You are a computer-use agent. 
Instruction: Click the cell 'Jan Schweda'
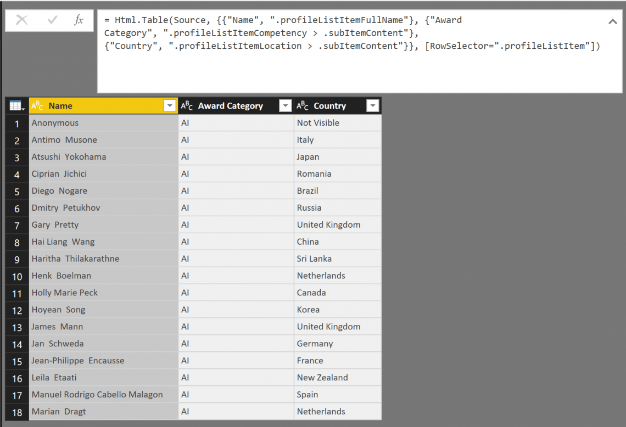(x=103, y=344)
